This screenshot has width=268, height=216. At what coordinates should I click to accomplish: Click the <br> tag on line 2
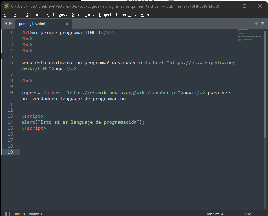[x=27, y=39]
